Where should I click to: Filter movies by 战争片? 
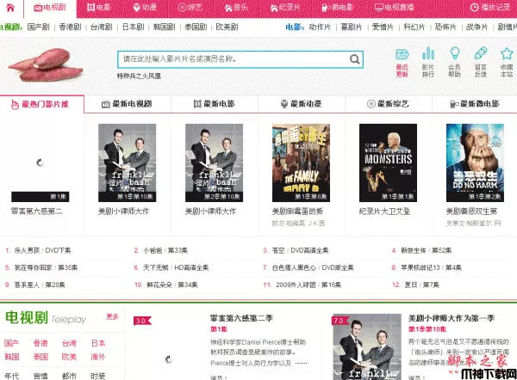(477, 27)
